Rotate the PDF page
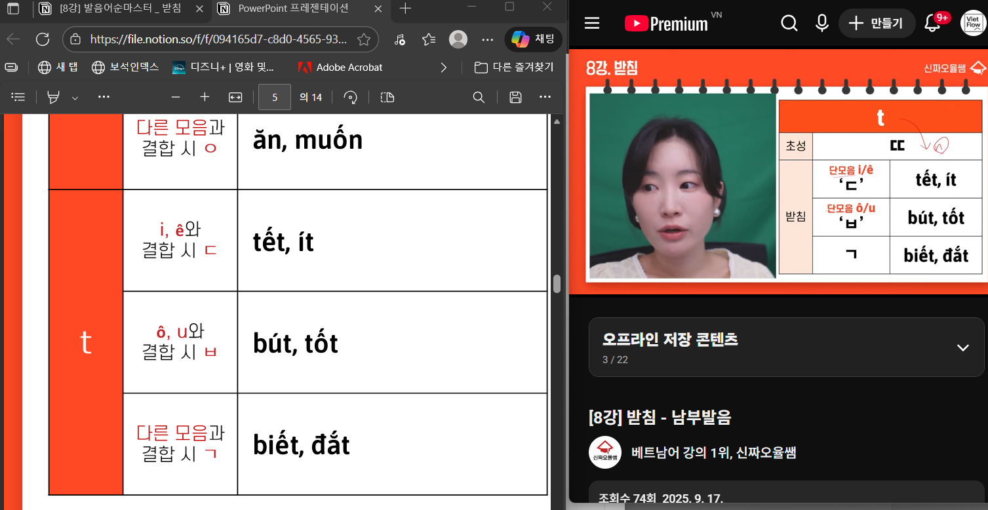988x510 pixels. coord(351,97)
